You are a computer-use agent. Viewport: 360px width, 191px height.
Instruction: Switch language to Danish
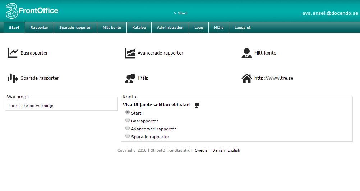(218, 150)
